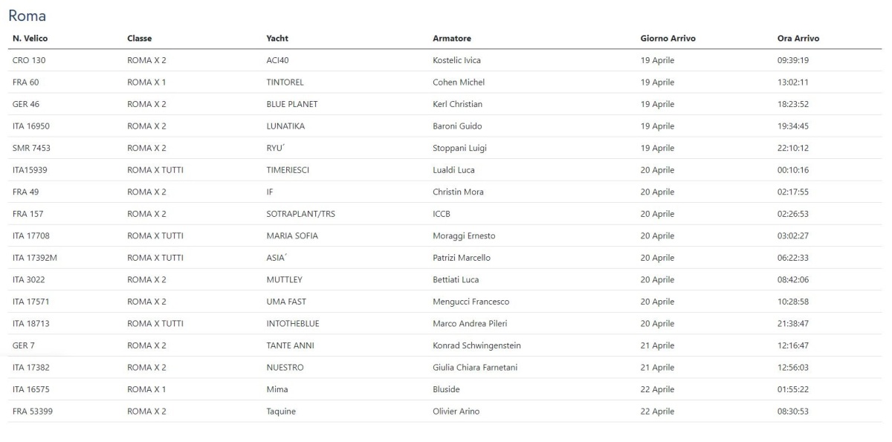The width and height of the screenshot is (892, 442).
Task: Click the Roma section title
Action: [x=27, y=16]
